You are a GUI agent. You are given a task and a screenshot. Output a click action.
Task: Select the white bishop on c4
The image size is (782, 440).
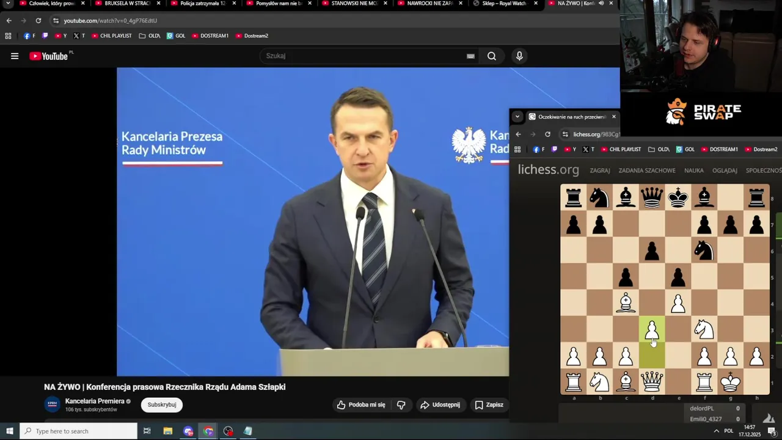(626, 302)
